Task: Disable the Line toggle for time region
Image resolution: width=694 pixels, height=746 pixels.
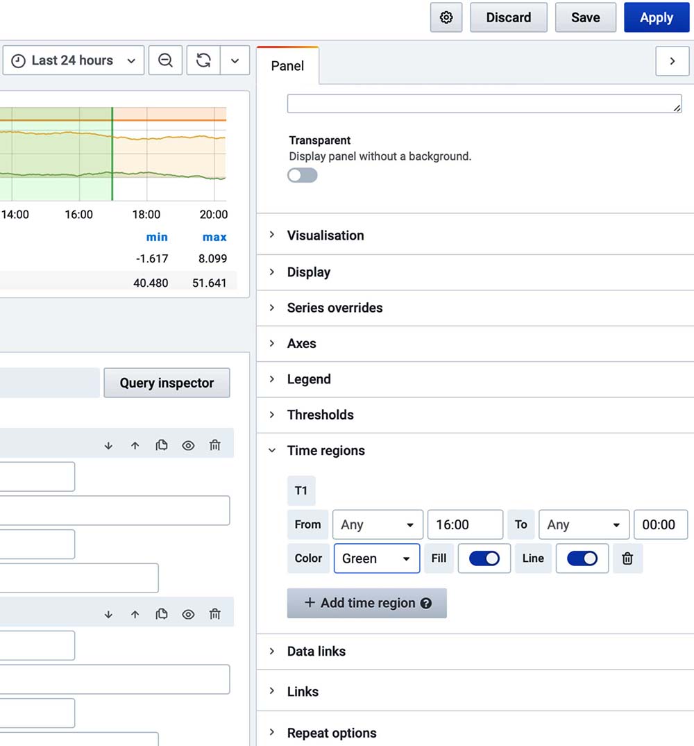Action: click(582, 558)
